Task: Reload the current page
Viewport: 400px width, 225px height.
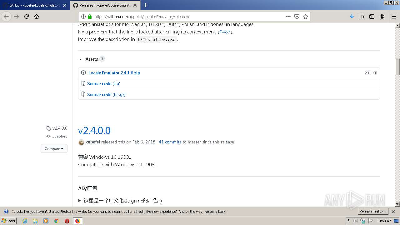Action: coord(27,17)
